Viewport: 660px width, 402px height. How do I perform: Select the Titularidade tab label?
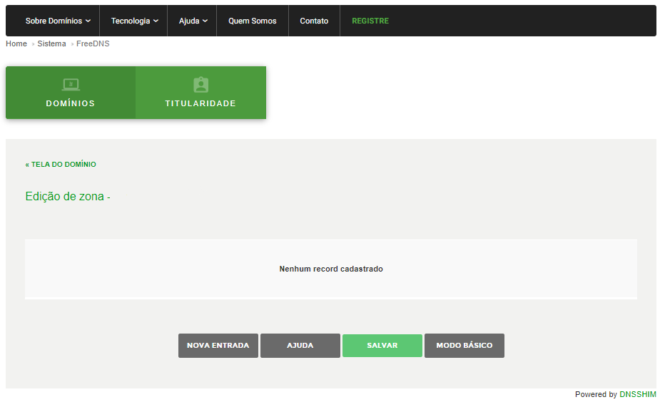coord(200,104)
